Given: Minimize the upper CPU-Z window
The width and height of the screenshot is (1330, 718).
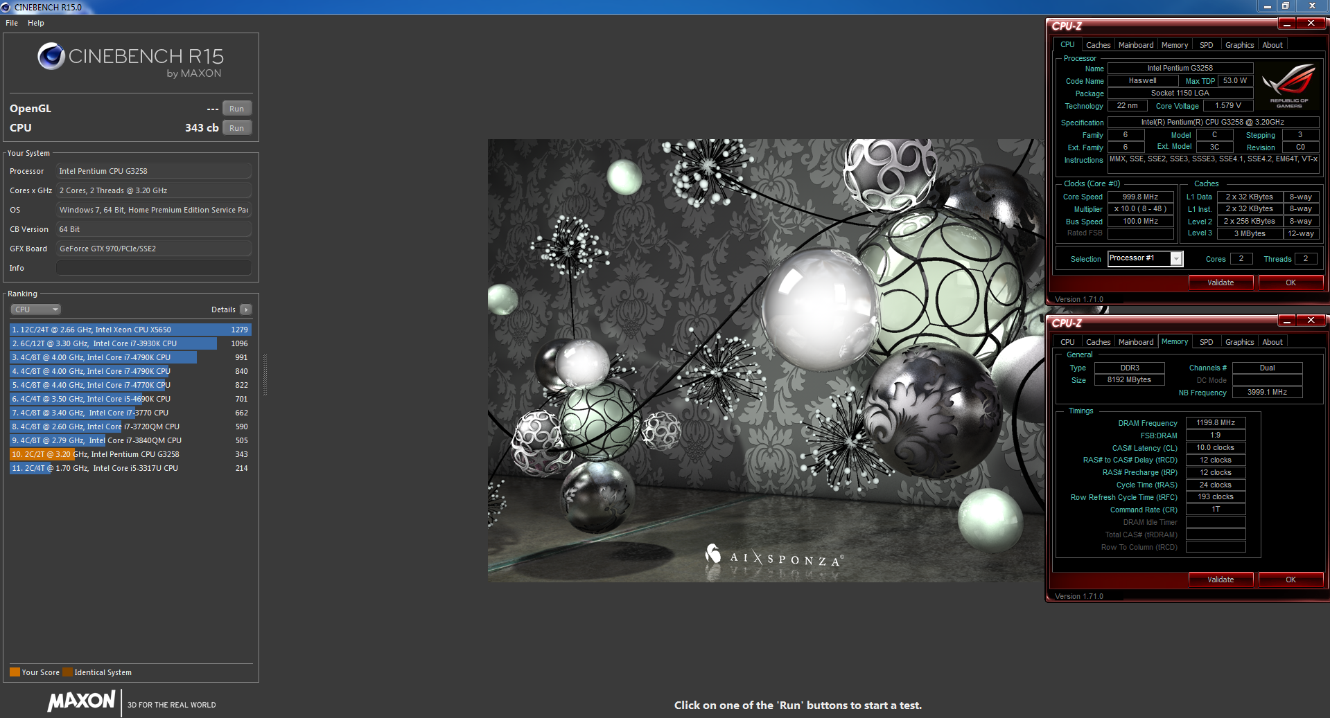Looking at the screenshot, I should tap(1287, 24).
